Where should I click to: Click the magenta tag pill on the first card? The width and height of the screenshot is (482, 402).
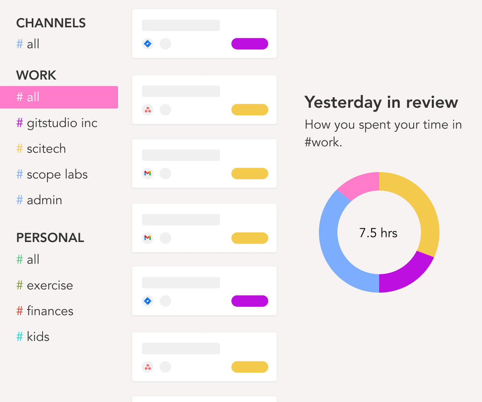point(249,43)
